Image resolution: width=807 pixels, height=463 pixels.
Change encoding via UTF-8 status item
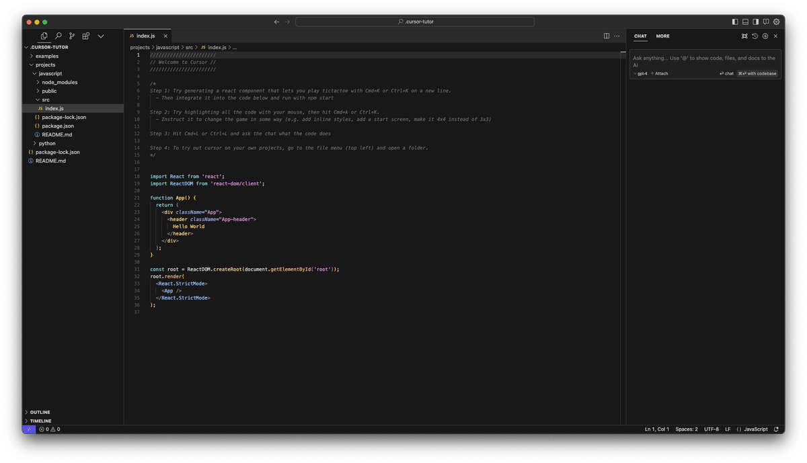[x=712, y=429]
